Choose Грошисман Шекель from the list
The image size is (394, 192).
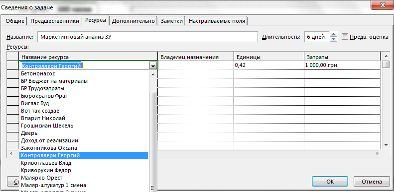[83, 126]
